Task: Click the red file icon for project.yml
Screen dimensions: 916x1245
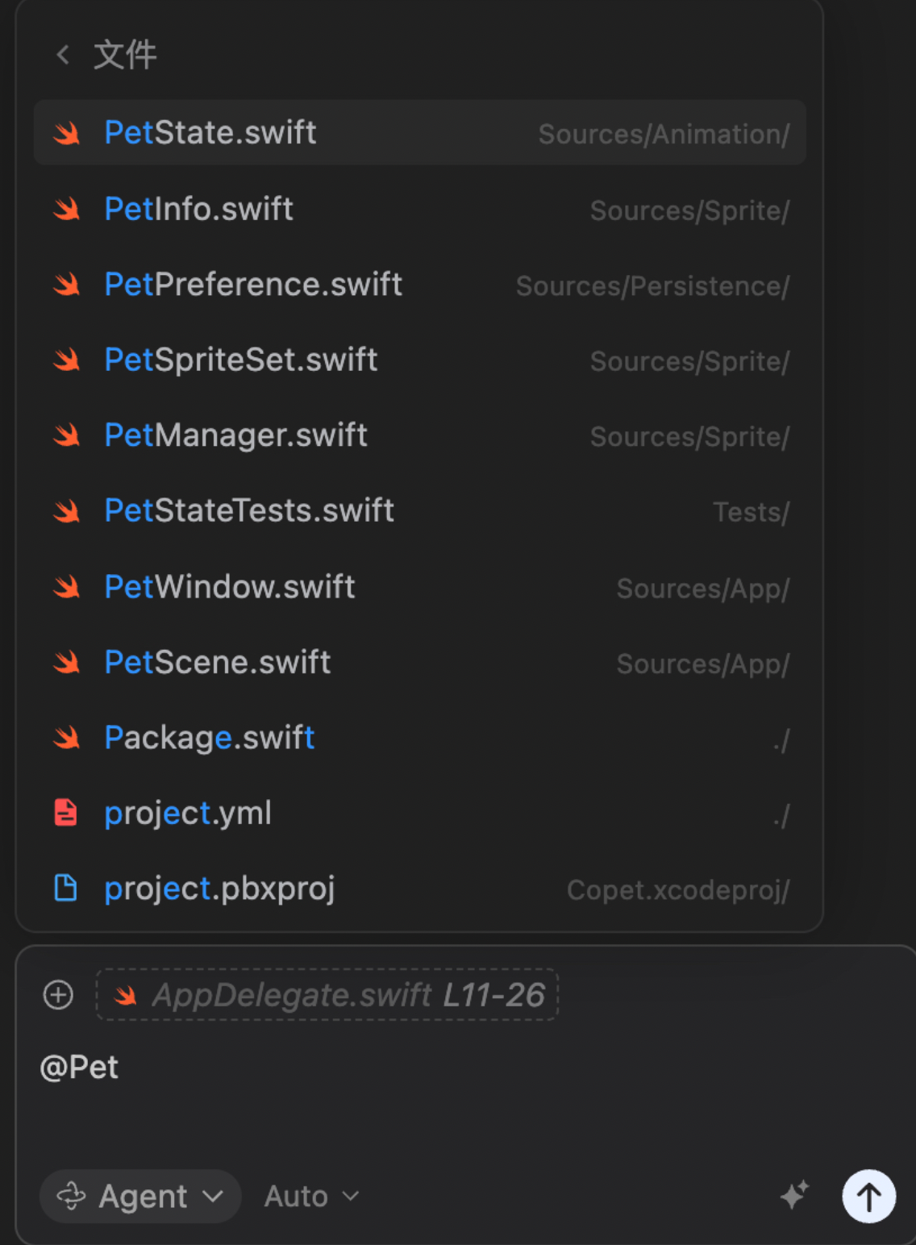Action: pos(65,813)
